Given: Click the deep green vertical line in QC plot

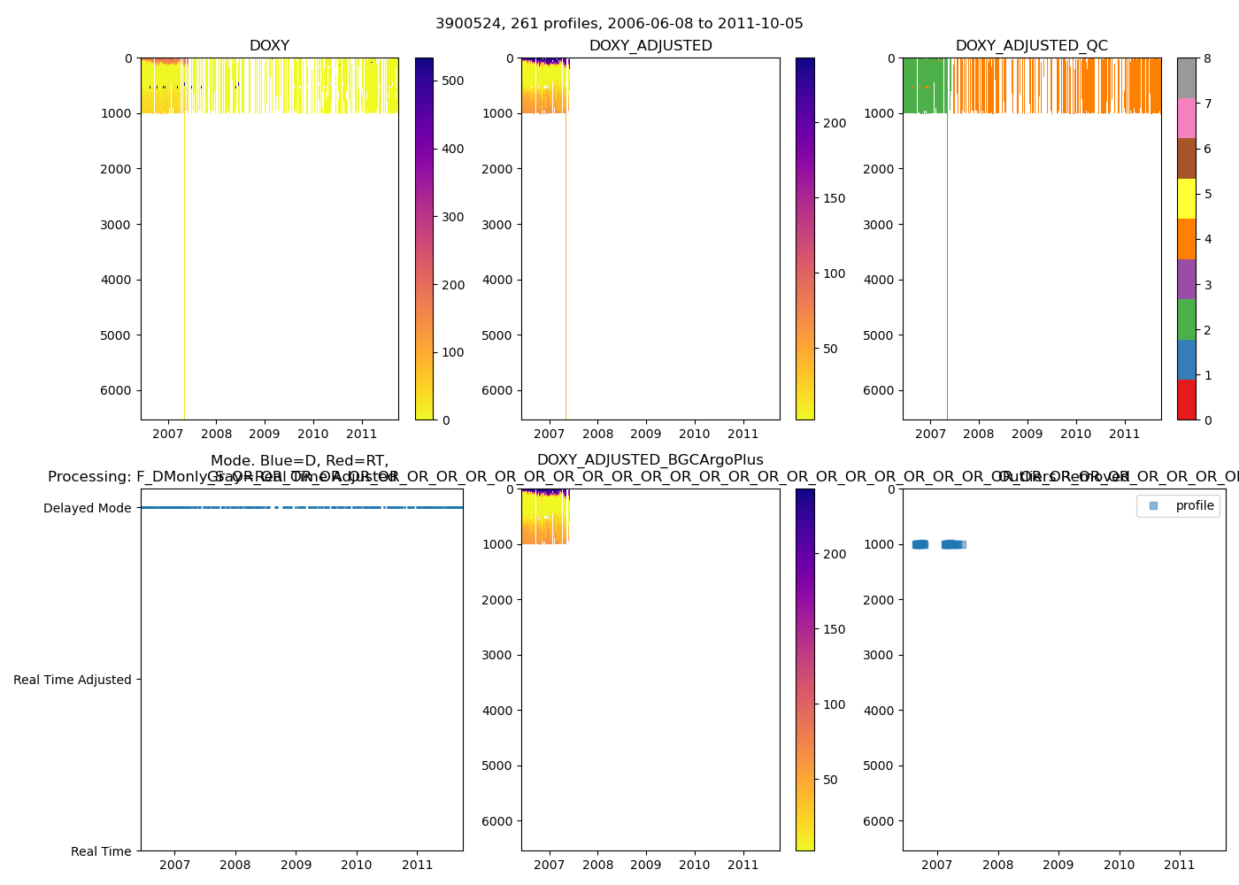Looking at the screenshot, I should (947, 265).
